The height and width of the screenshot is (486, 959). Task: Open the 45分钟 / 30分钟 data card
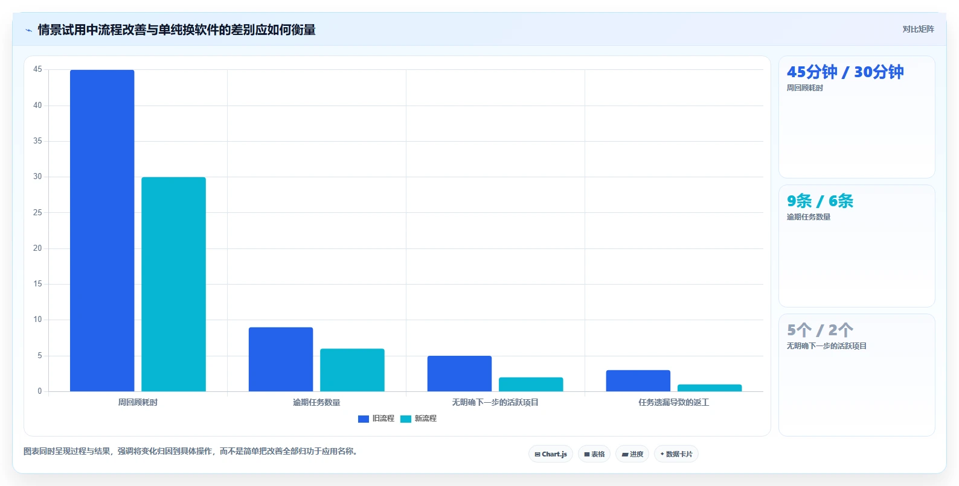pyautogui.click(x=857, y=117)
